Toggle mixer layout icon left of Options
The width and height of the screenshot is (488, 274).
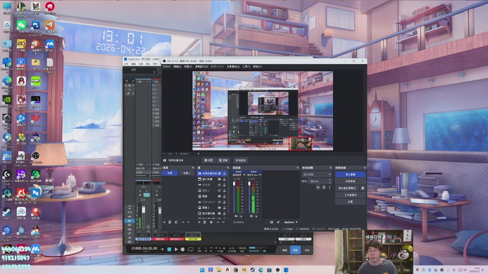[x=271, y=222]
